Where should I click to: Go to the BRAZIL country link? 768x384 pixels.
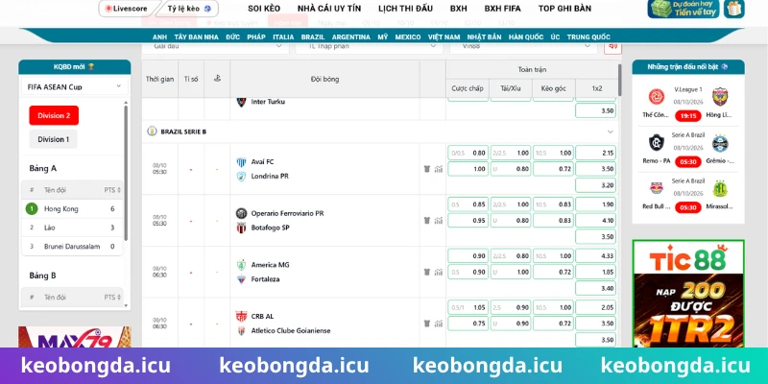point(313,36)
